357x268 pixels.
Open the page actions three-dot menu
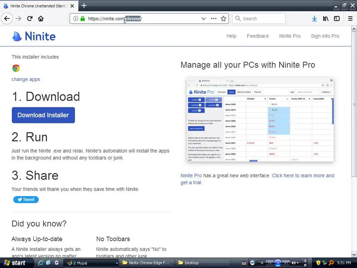pos(214,18)
